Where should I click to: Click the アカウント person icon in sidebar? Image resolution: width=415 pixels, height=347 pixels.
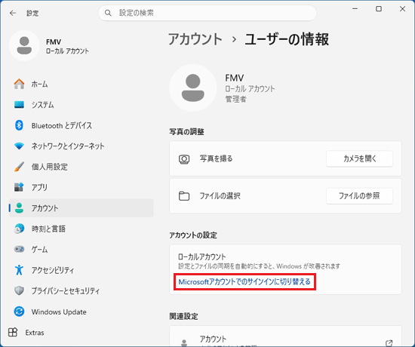pyautogui.click(x=19, y=207)
